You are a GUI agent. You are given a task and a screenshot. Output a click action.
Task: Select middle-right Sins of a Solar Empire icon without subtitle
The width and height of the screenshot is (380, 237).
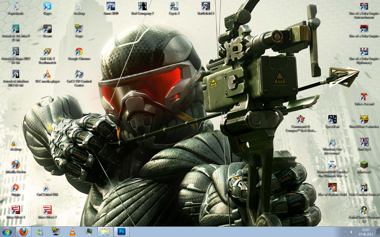click(364, 31)
